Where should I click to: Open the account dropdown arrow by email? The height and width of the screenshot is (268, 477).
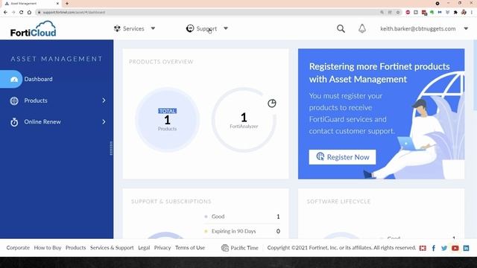pyautogui.click(x=466, y=28)
